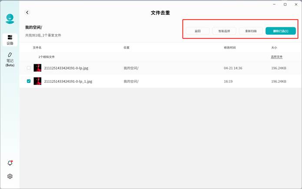This screenshot has width=302, height=189.
Task: Click the 大小 column header
Action: click(274, 48)
